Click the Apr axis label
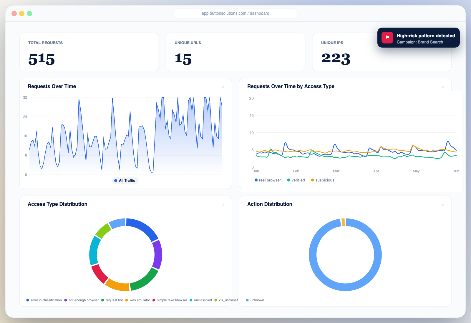 point(376,171)
